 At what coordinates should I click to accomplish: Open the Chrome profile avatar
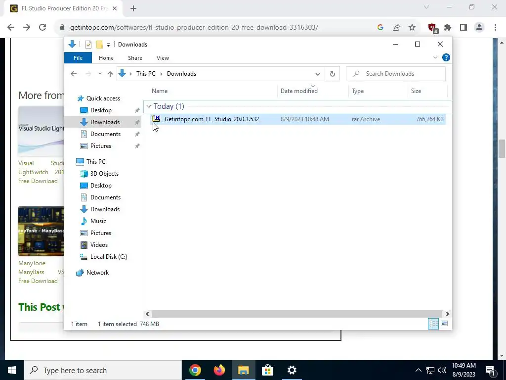[x=479, y=28]
